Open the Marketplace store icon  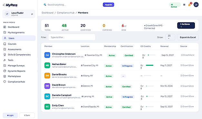pos(5,76)
